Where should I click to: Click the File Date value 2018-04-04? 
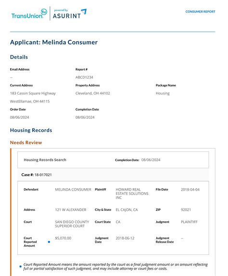[x=190, y=190]
